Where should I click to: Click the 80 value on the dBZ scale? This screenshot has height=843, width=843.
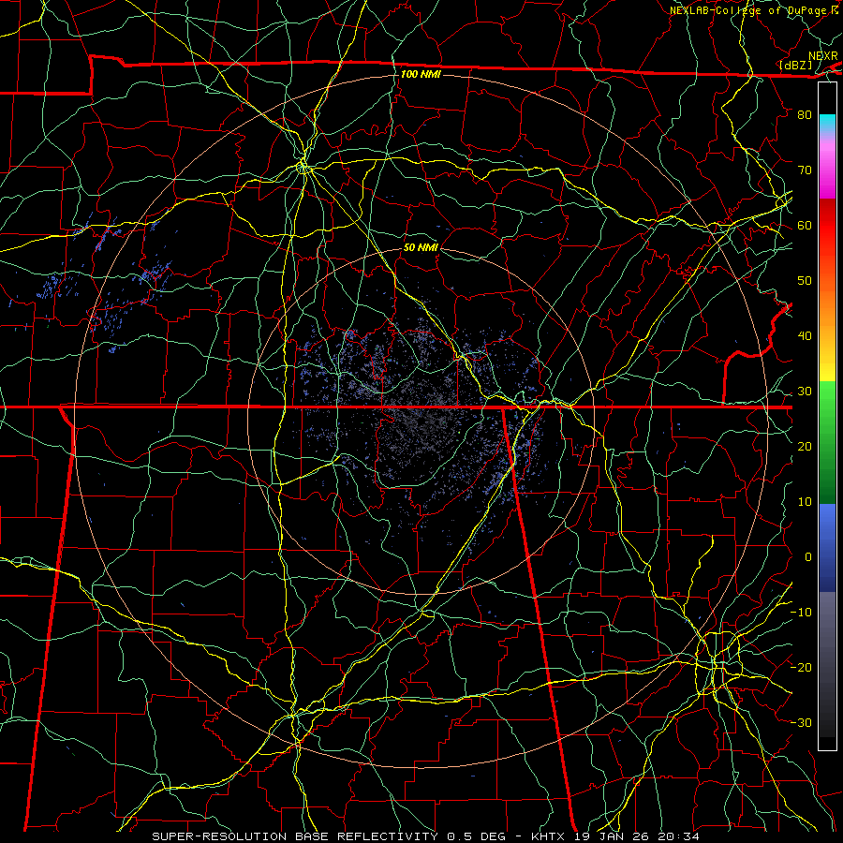pyautogui.click(x=805, y=115)
